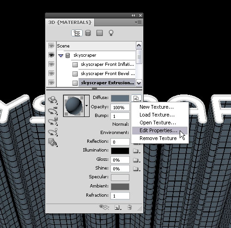Filter by whole scene icon
This screenshot has width=231, height=228.
point(77,33)
